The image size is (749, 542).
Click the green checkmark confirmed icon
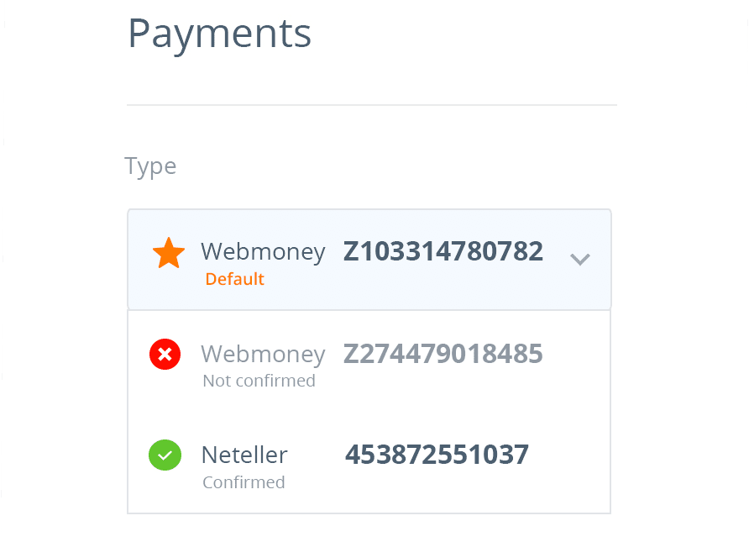[165, 455]
